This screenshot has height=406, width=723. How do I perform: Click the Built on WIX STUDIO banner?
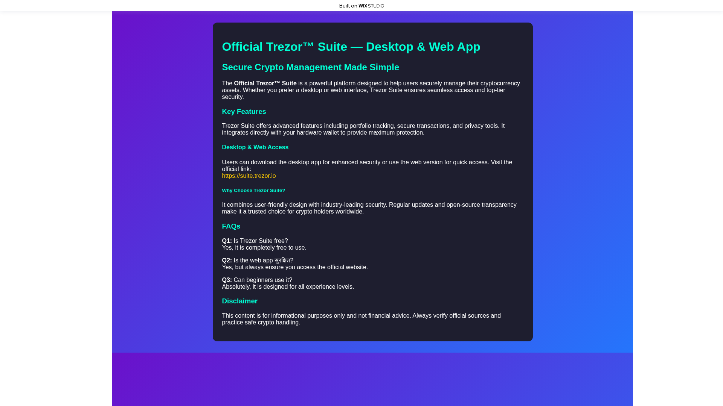(x=361, y=6)
